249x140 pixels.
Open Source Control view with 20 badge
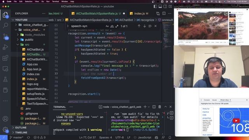click(5, 37)
